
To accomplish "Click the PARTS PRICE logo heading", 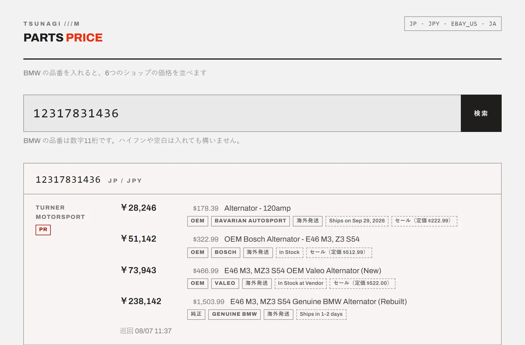I will [x=63, y=37].
